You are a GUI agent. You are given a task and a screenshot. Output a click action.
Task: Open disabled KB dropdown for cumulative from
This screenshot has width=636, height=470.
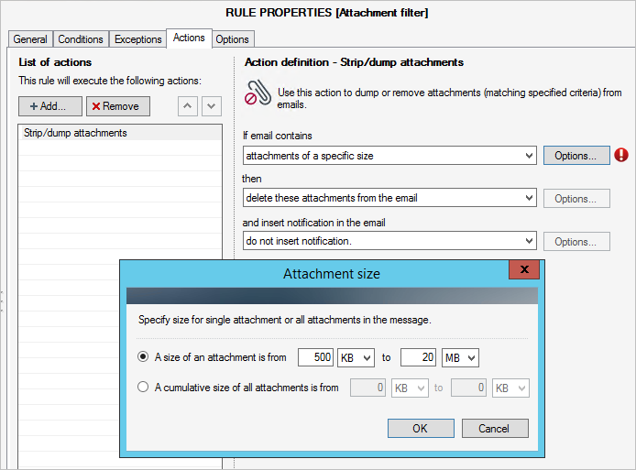tap(410, 388)
